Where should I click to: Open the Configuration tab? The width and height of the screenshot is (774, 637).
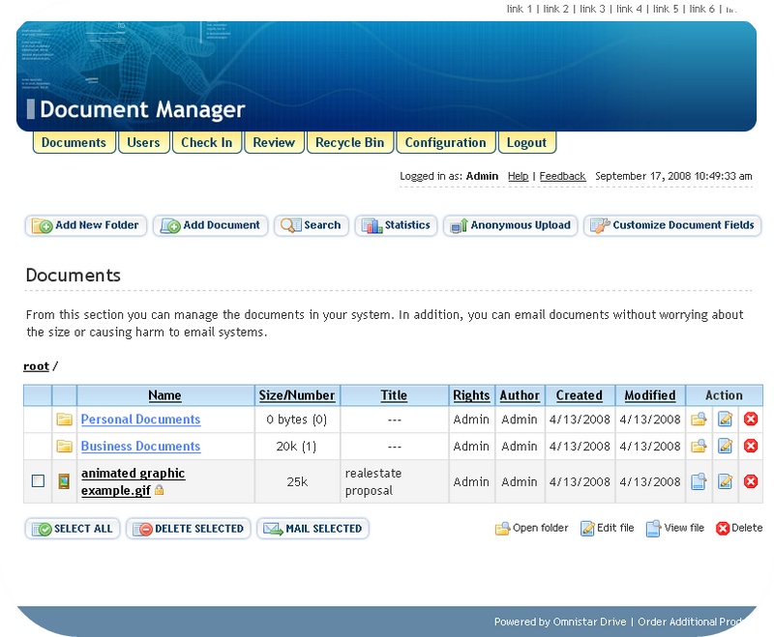point(445,143)
